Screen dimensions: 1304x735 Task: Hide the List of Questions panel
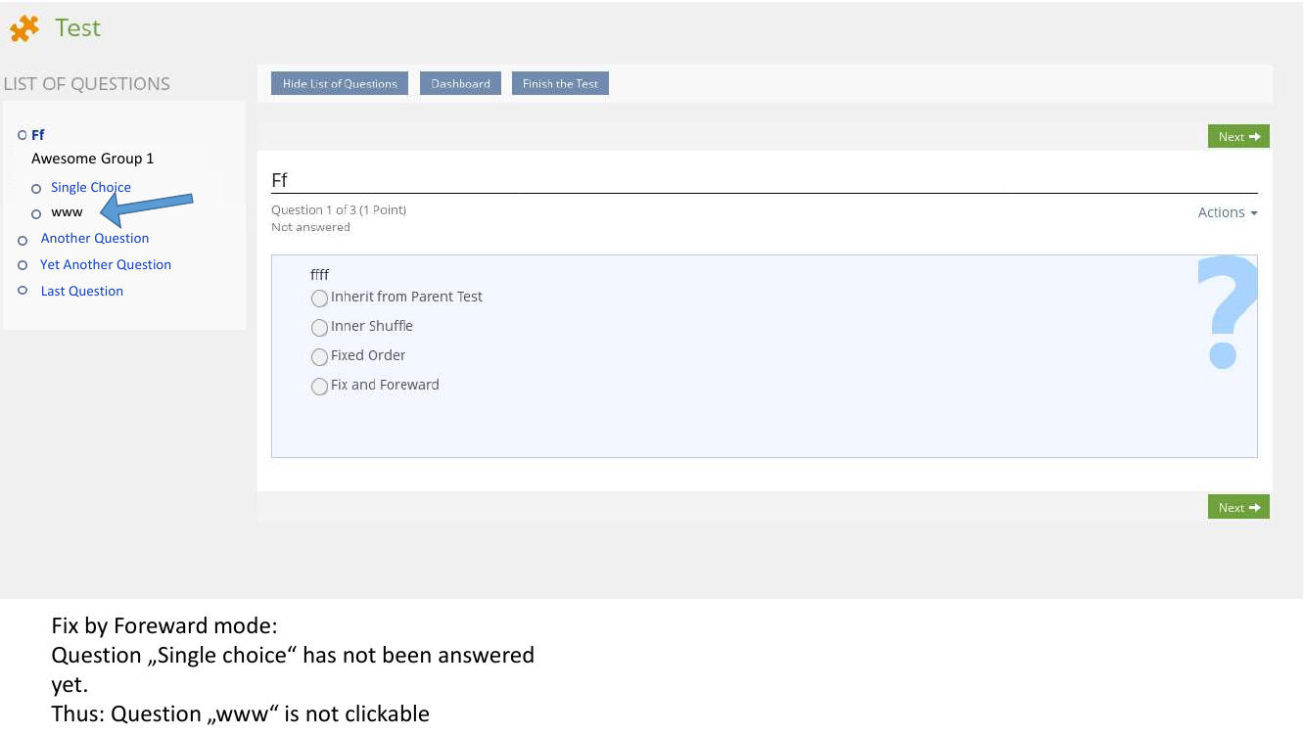point(340,84)
